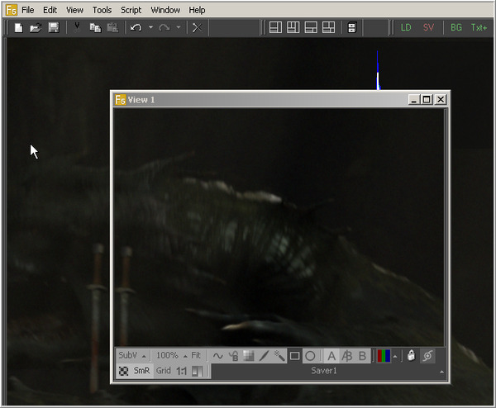496x408 pixels.
Task: Click the X delete icon in the toolbar
Action: coord(197,28)
